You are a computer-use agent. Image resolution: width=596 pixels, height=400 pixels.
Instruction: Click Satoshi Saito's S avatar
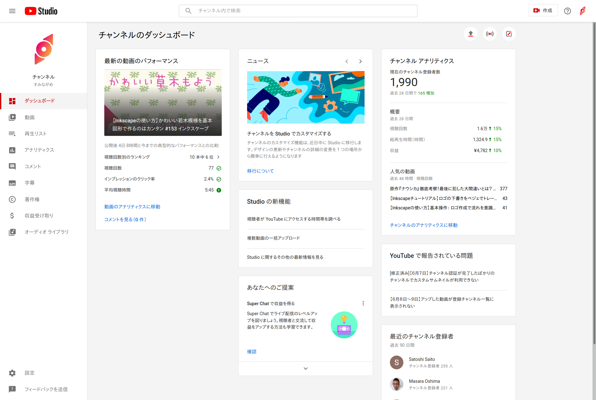pos(396,362)
